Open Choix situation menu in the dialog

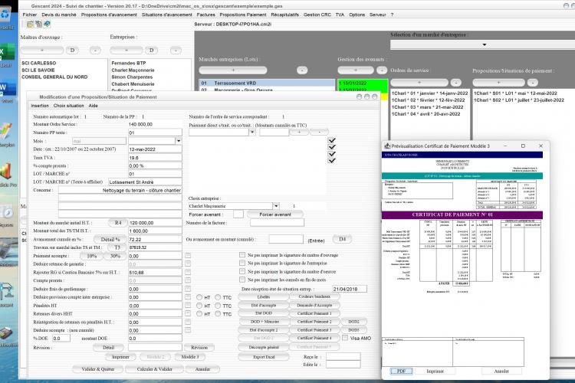(x=68, y=106)
